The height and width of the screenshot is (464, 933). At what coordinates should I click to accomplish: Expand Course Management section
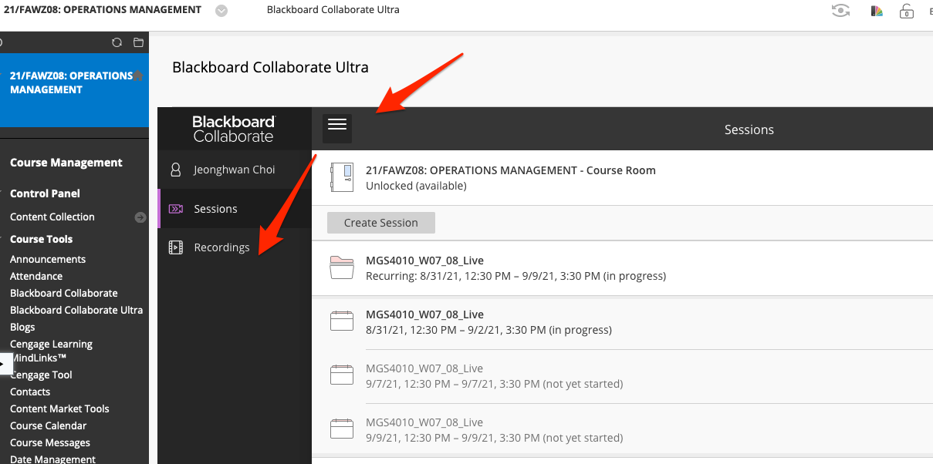point(66,163)
